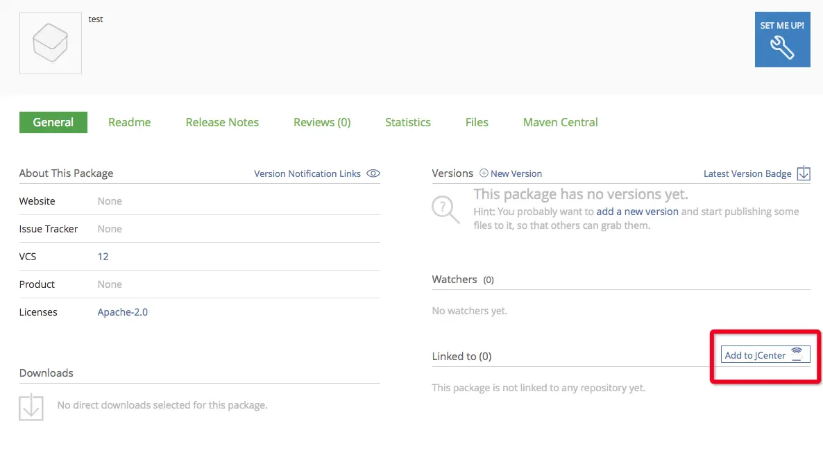Open Version Notification Links eye icon
This screenshot has height=453, width=823.
[373, 173]
